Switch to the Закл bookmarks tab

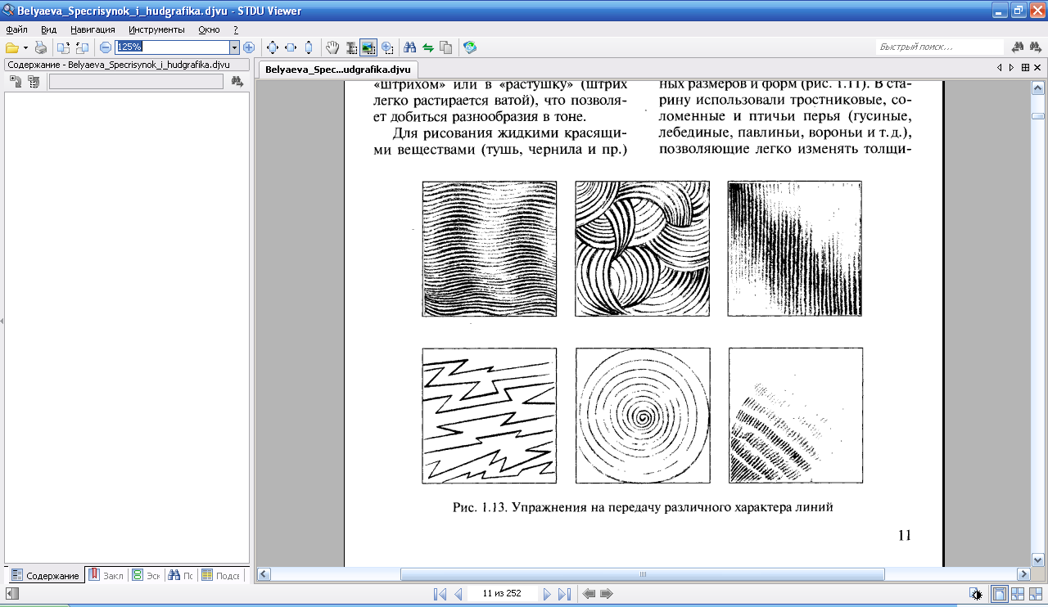106,575
